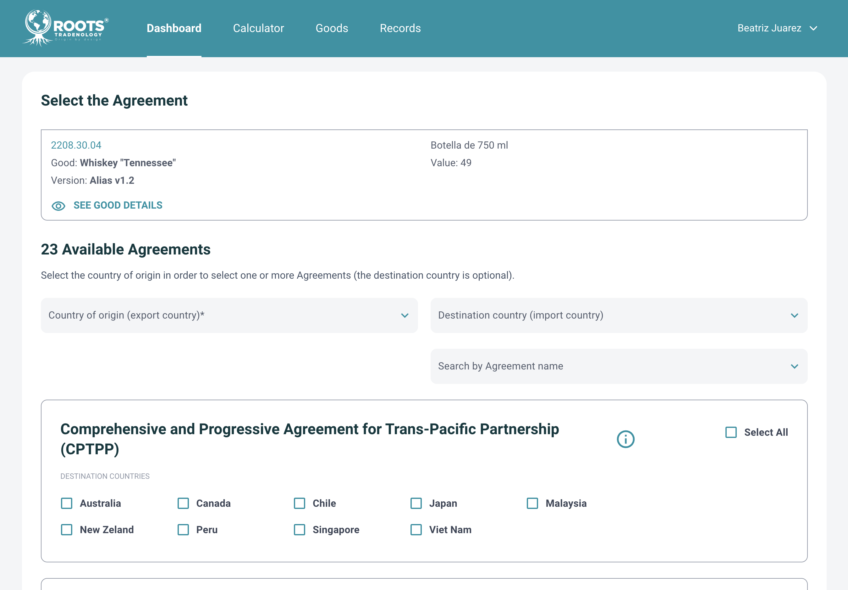Click the eye icon beside good details

pos(58,206)
